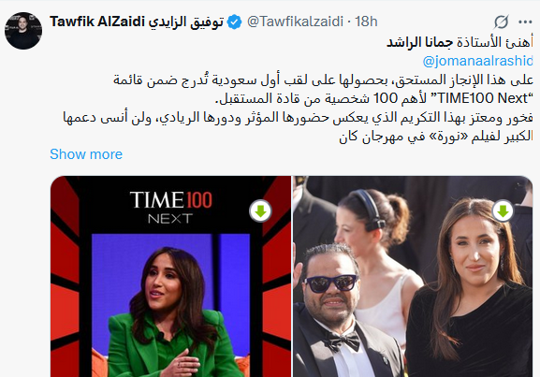The height and width of the screenshot is (377, 540).
Task: Open Tawfik AlZaidi's profile picture
Action: (23, 31)
